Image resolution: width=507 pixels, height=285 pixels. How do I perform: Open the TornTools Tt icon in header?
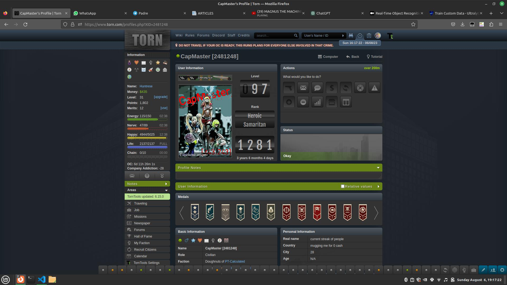point(390,36)
